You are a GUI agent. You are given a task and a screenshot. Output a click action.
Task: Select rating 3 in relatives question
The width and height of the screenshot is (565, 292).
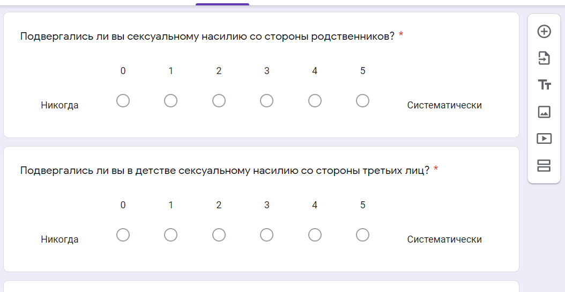tap(266, 101)
